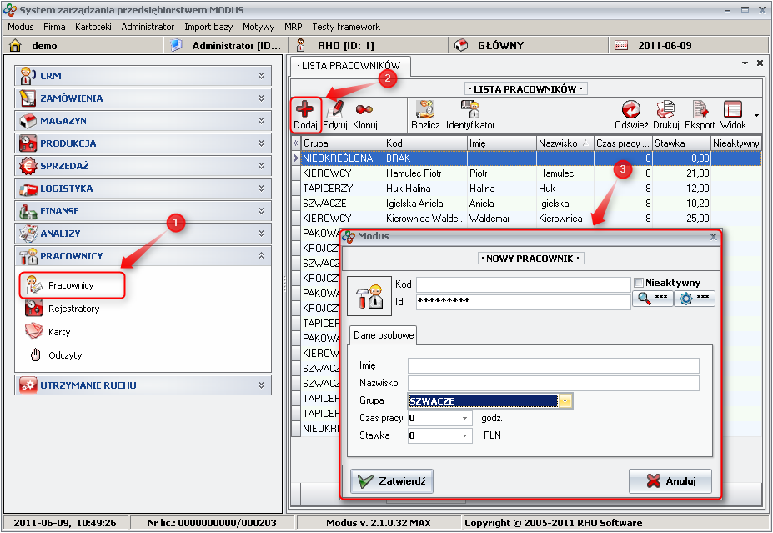Click the Drukuj print icon
773x533 pixels.
[665, 109]
